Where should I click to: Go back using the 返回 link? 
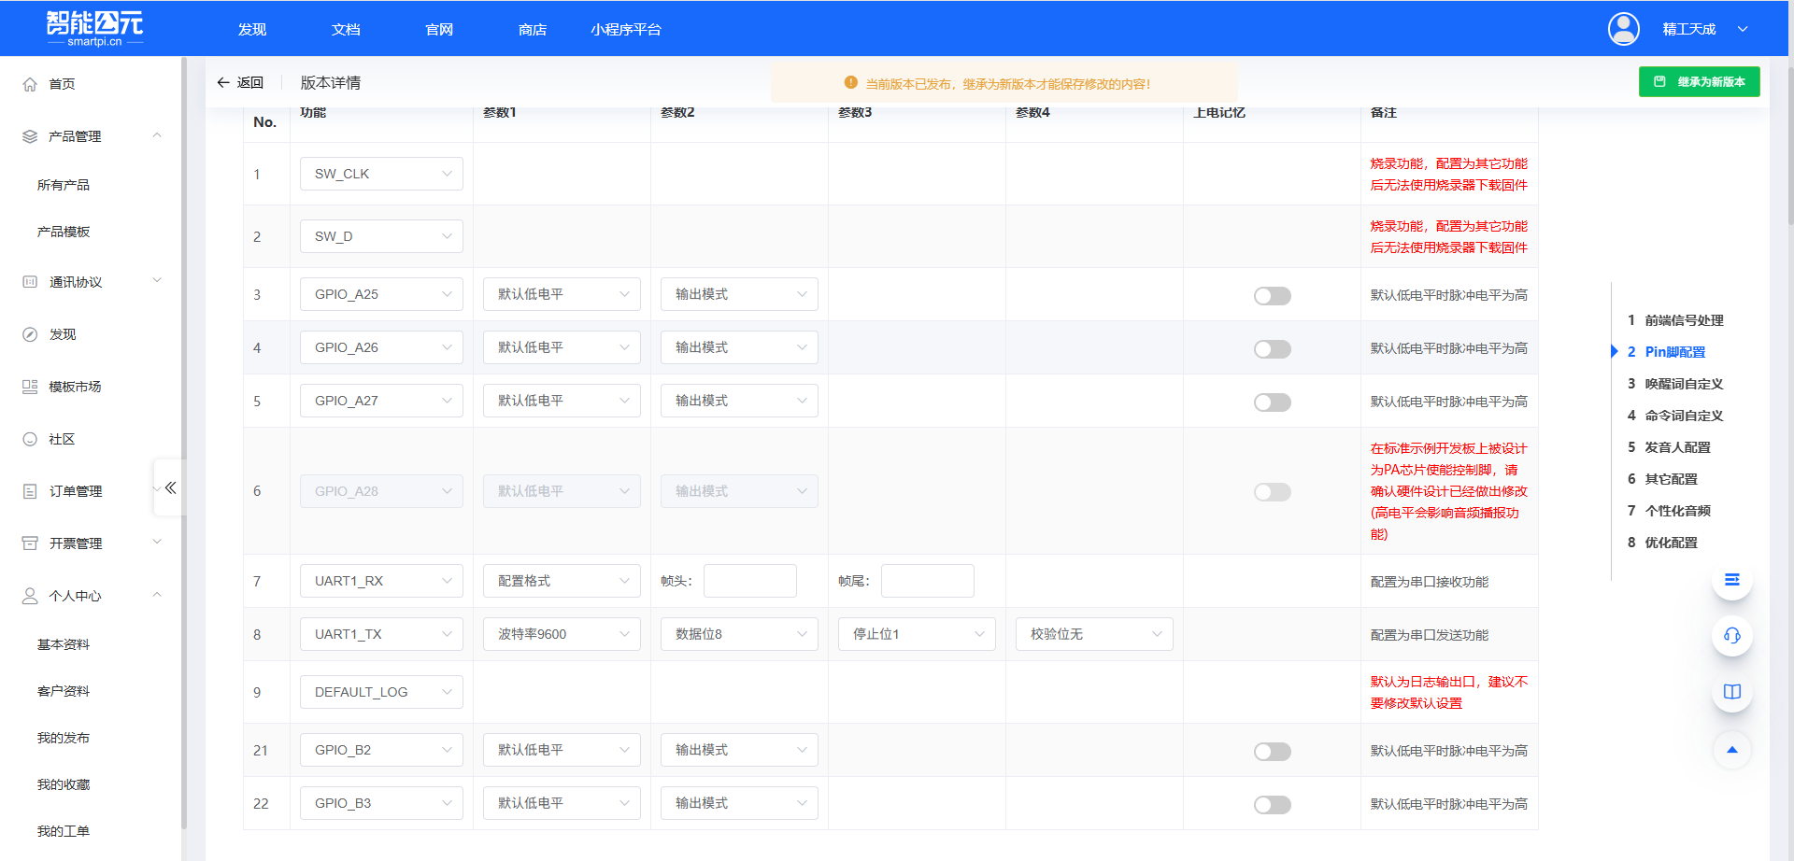240,83
